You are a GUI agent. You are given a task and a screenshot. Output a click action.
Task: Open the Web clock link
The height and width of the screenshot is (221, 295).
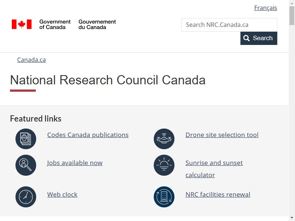coord(62,194)
